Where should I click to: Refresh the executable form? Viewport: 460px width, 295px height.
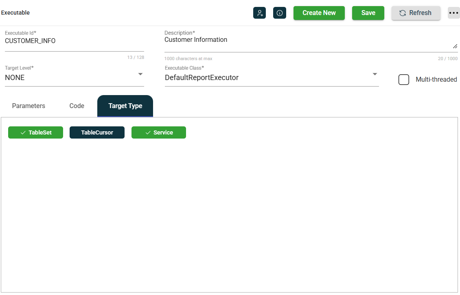click(x=416, y=13)
